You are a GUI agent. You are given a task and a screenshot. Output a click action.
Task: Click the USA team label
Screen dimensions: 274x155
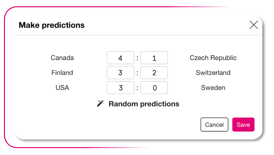point(62,88)
